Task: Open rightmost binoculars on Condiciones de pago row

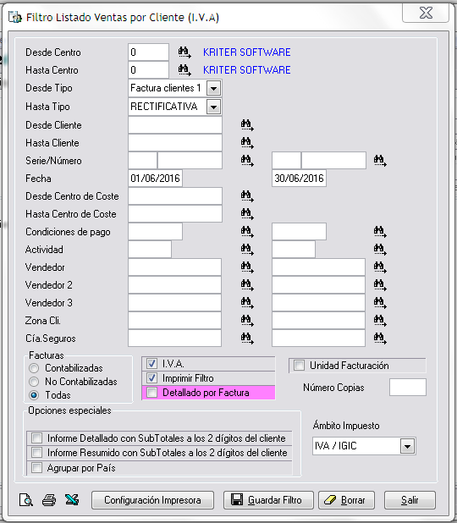Action: click(380, 232)
